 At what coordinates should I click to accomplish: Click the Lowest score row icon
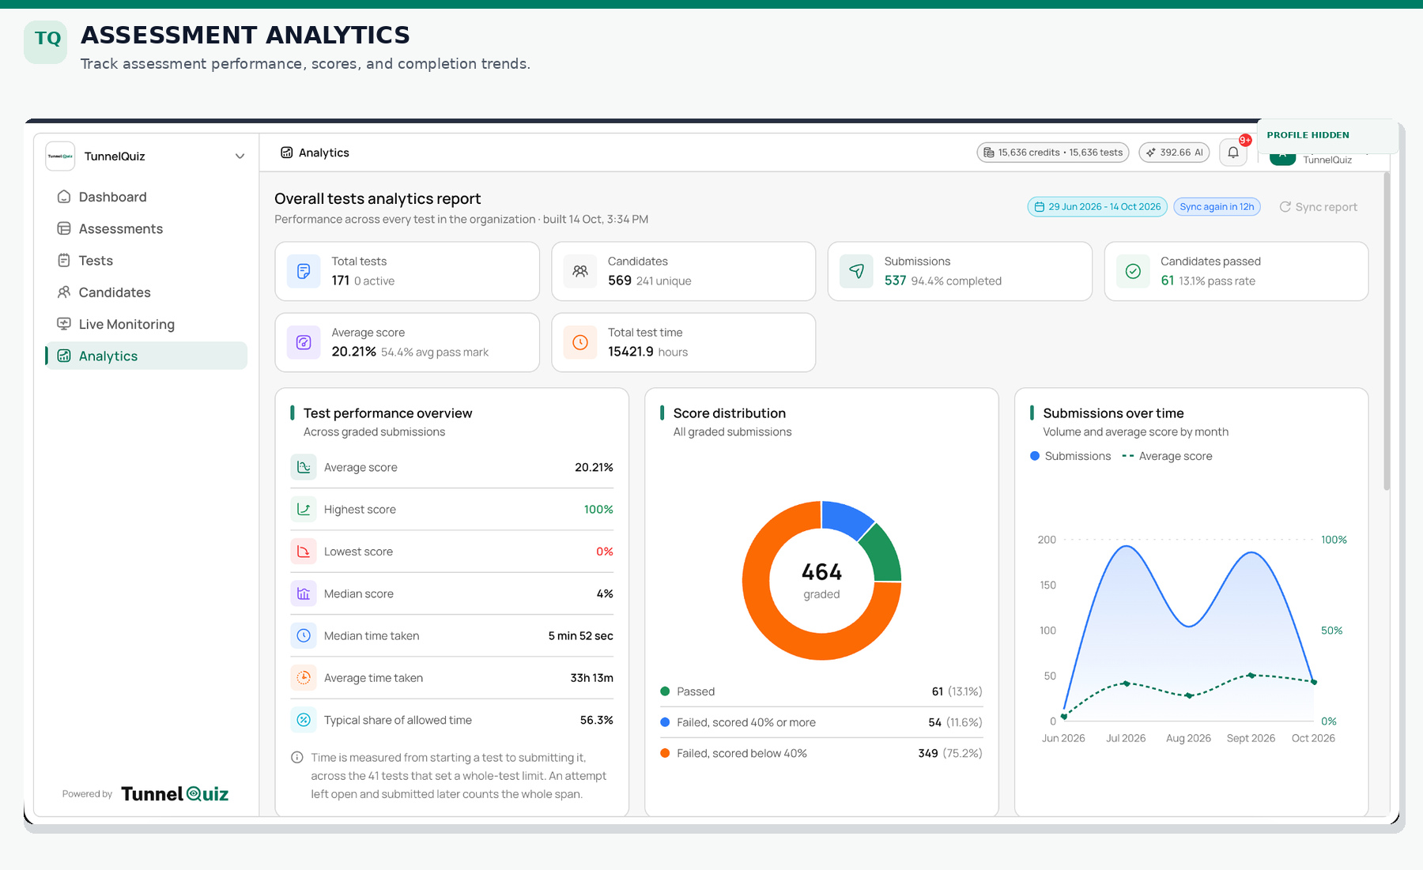click(x=304, y=551)
